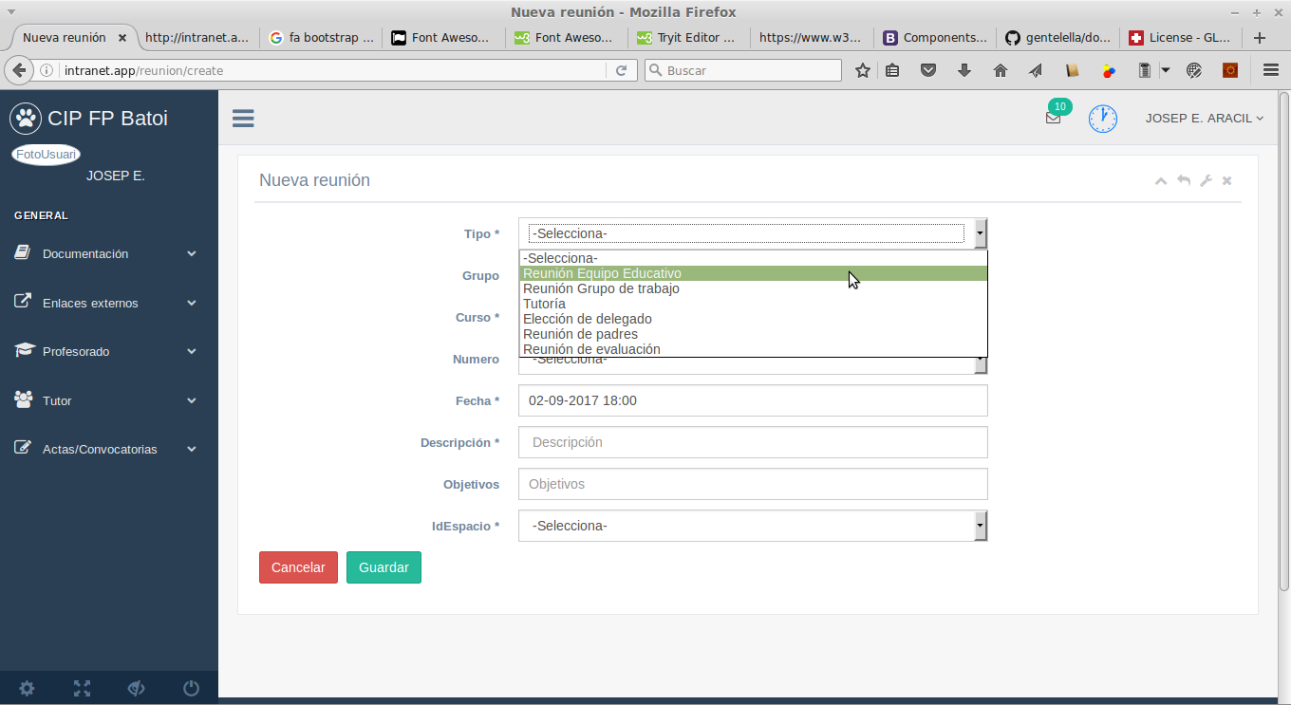Screen dimensions: 1291x705
Task: Click the CIP FP Batoi site title
Action: click(x=107, y=119)
